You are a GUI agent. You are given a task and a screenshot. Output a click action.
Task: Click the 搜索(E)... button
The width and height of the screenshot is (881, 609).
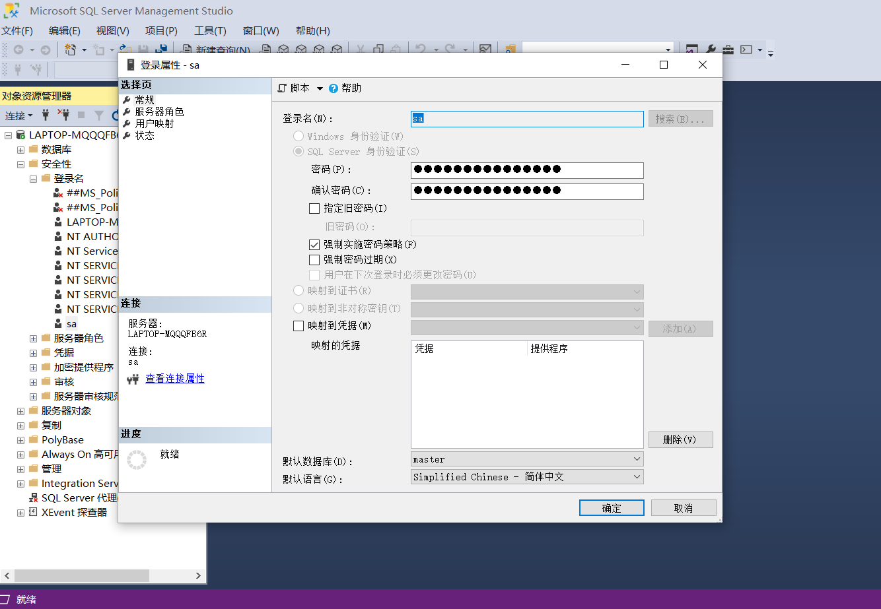(x=680, y=119)
